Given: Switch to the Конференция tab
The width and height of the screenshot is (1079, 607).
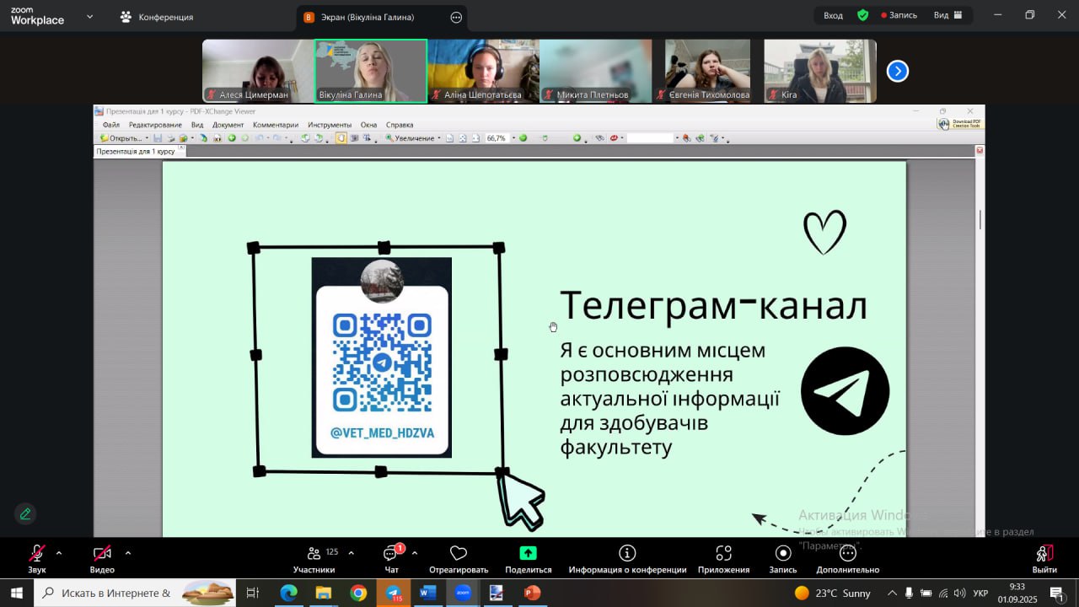Looking at the screenshot, I should point(157,17).
